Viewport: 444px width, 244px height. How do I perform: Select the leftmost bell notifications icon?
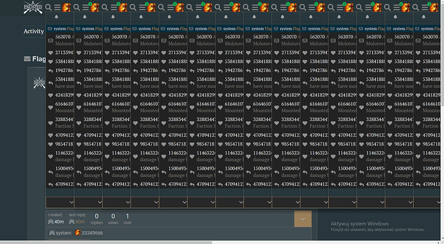tap(57, 17)
